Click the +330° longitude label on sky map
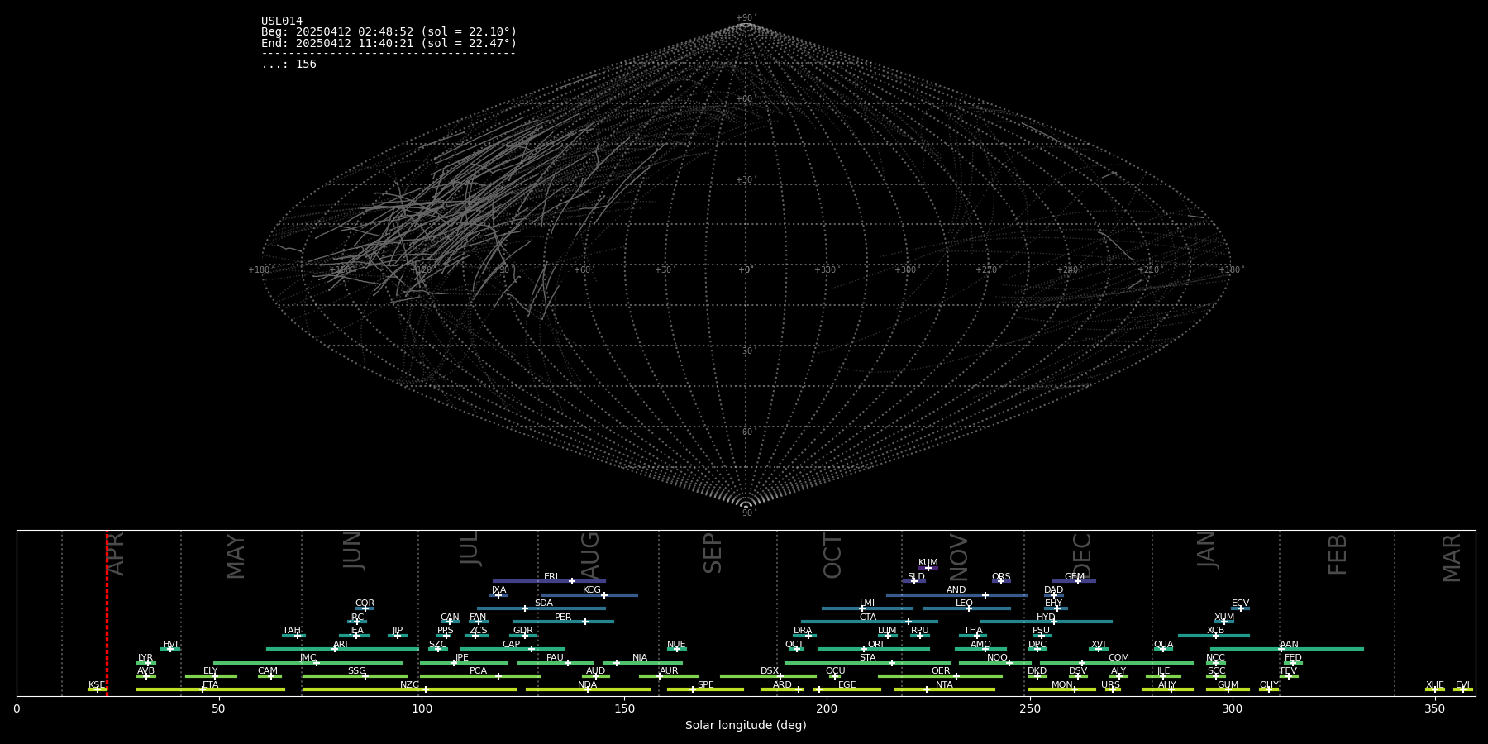 825,270
